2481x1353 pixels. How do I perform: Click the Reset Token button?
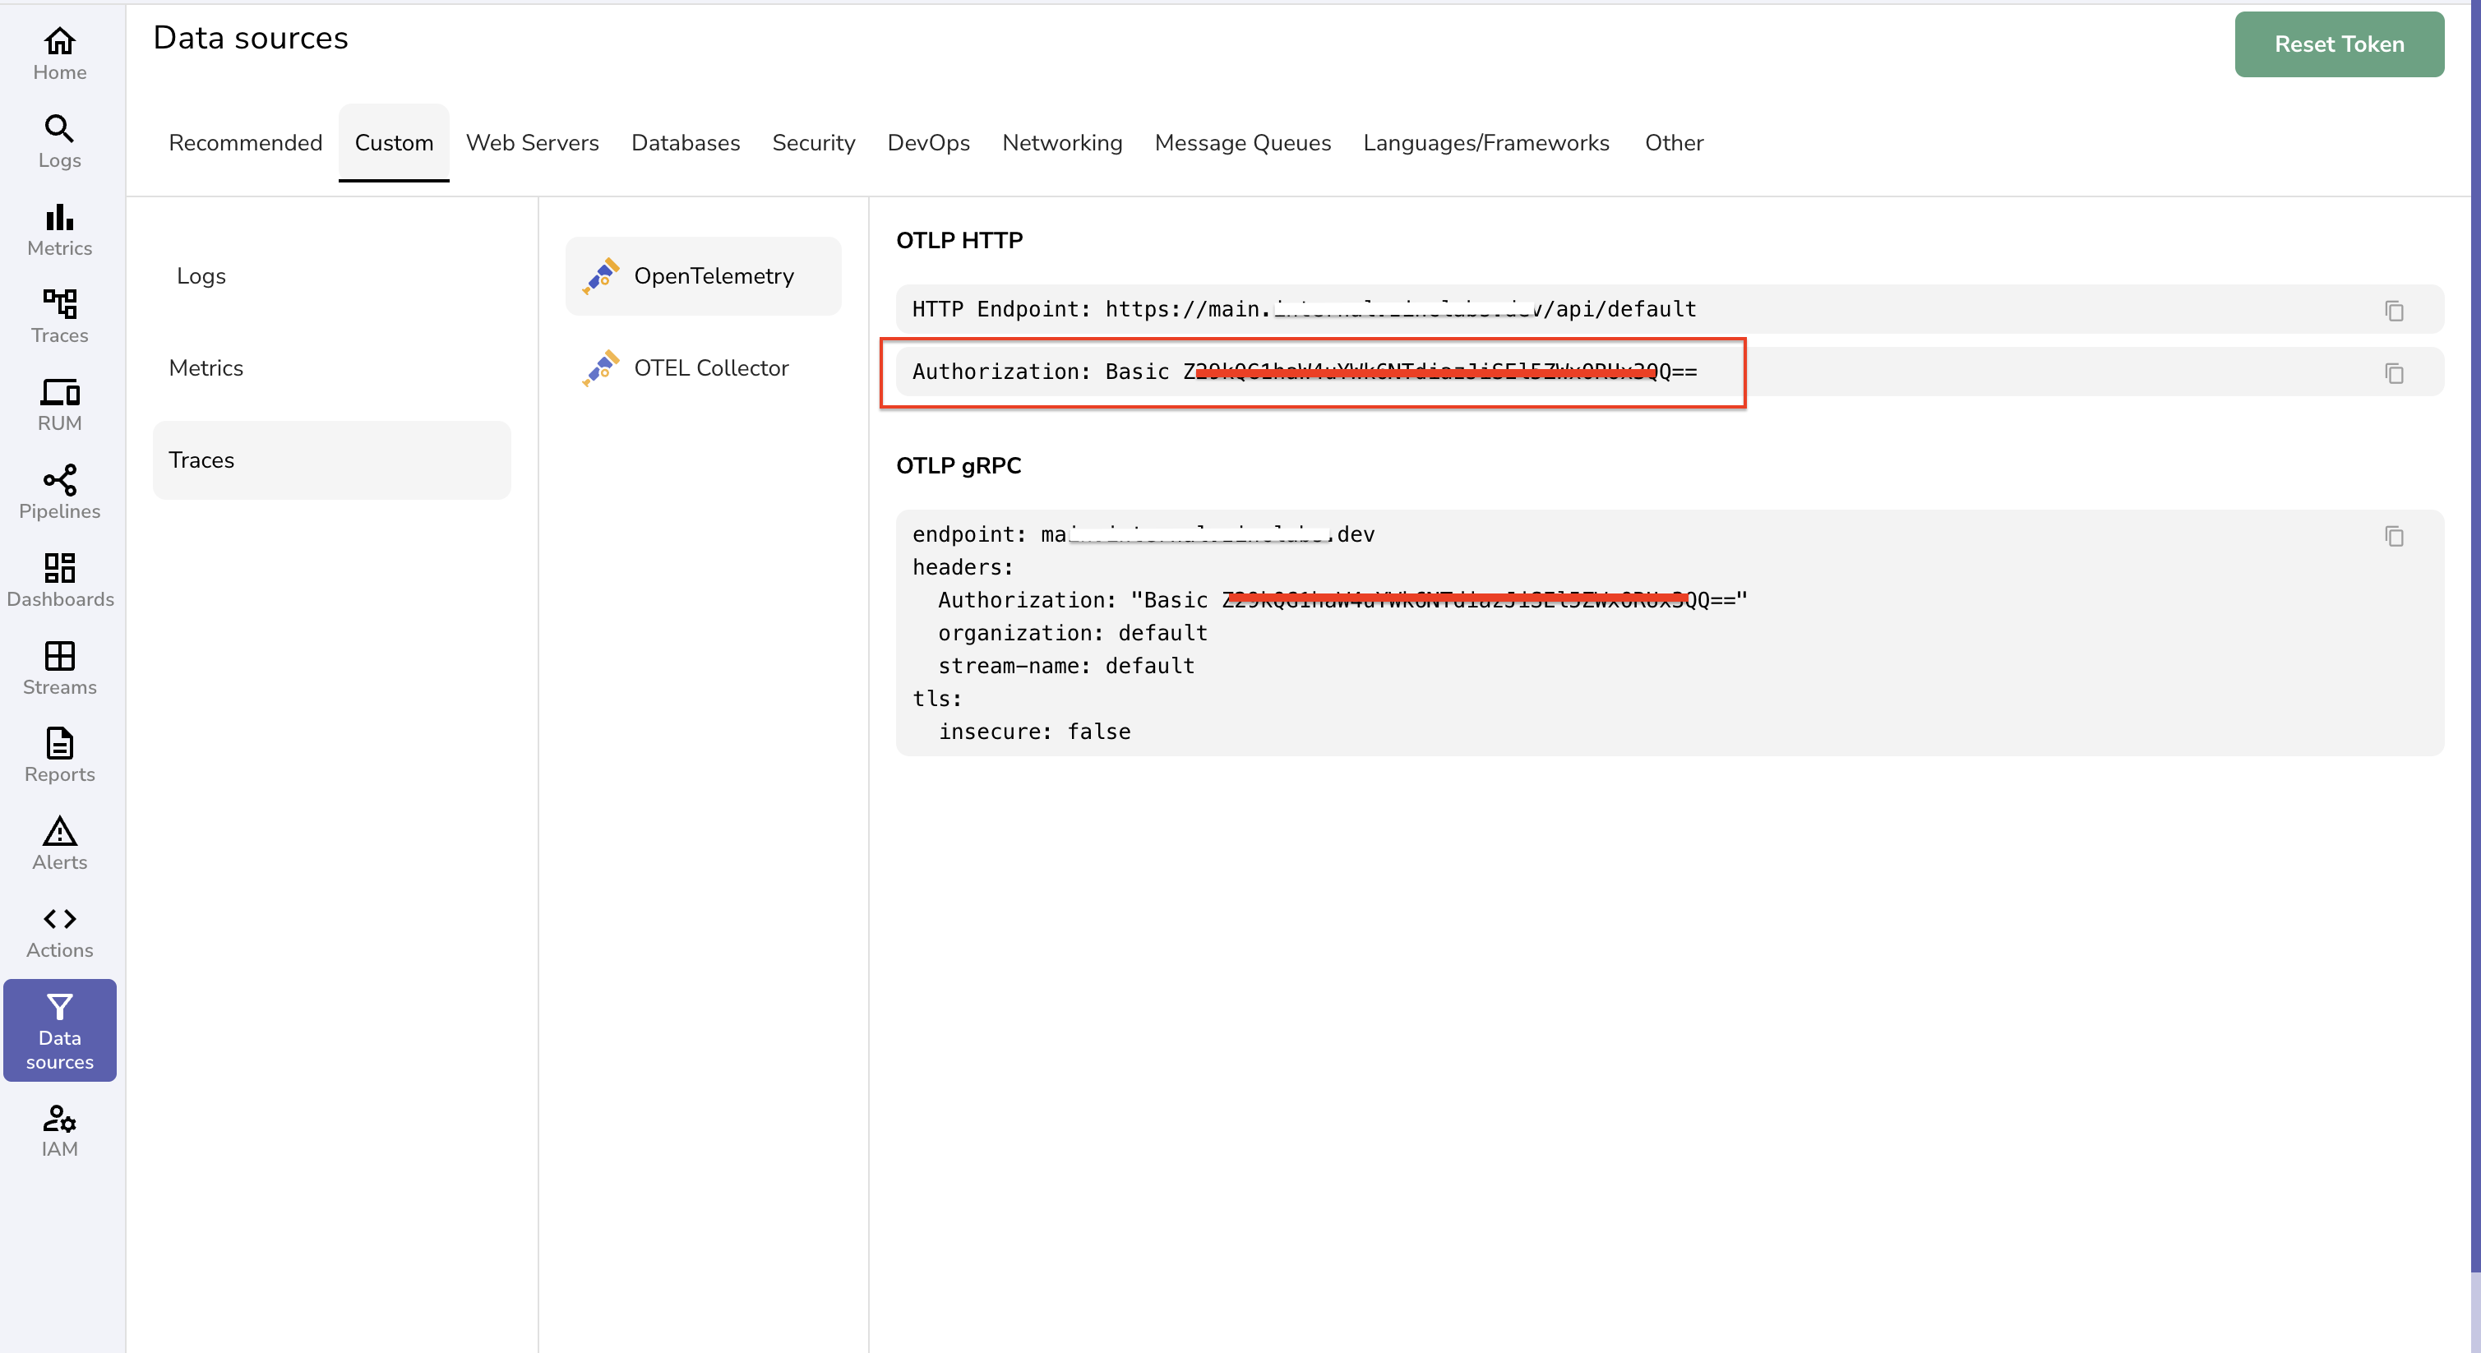pos(2340,44)
